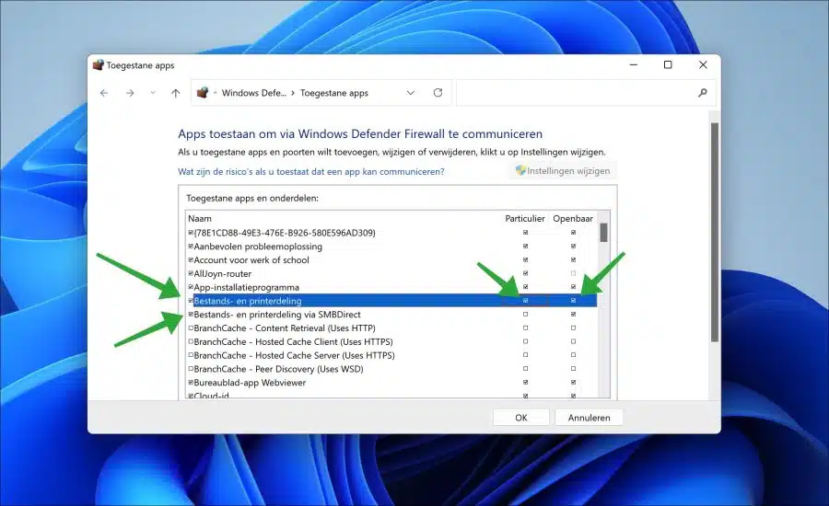The image size is (829, 506).
Task: Go forward with the right arrow
Action: [130, 93]
